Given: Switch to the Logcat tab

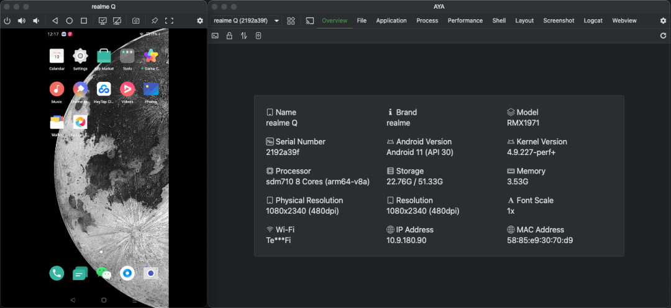Looking at the screenshot, I should point(593,20).
